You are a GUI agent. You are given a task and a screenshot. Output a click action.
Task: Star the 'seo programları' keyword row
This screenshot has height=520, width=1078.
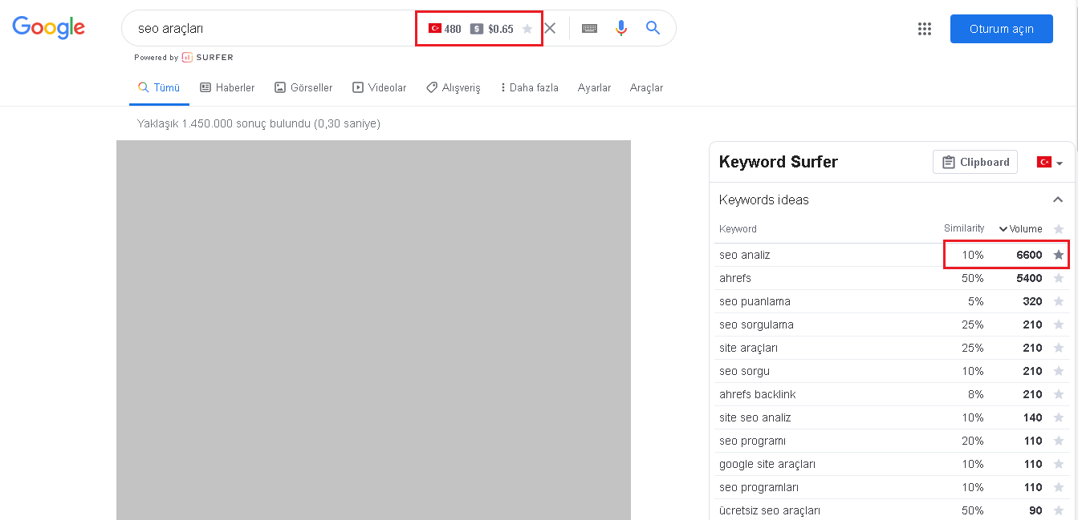click(x=1059, y=487)
